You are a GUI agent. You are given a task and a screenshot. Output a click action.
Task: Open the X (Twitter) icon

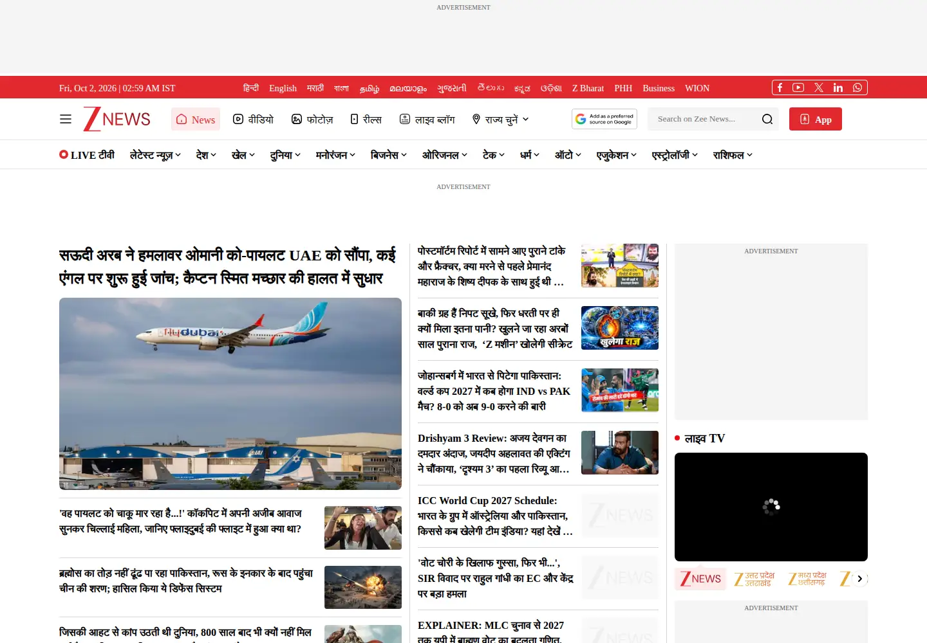click(818, 87)
